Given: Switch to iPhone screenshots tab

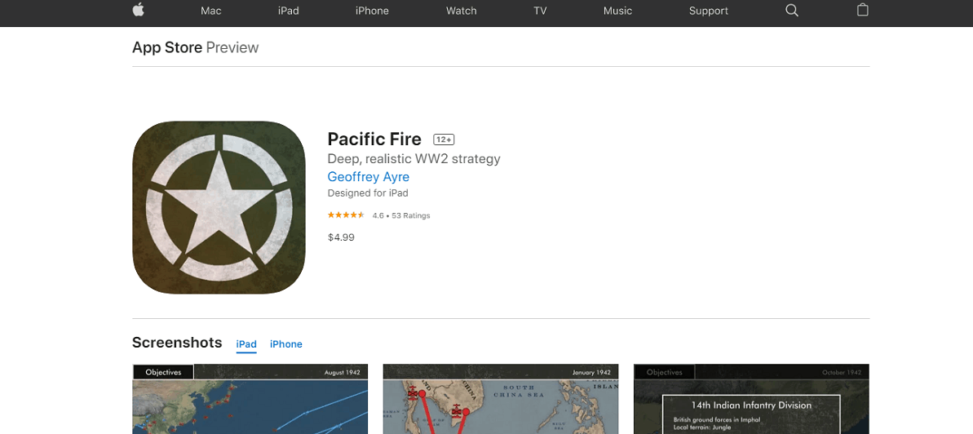Looking at the screenshot, I should click(x=286, y=344).
